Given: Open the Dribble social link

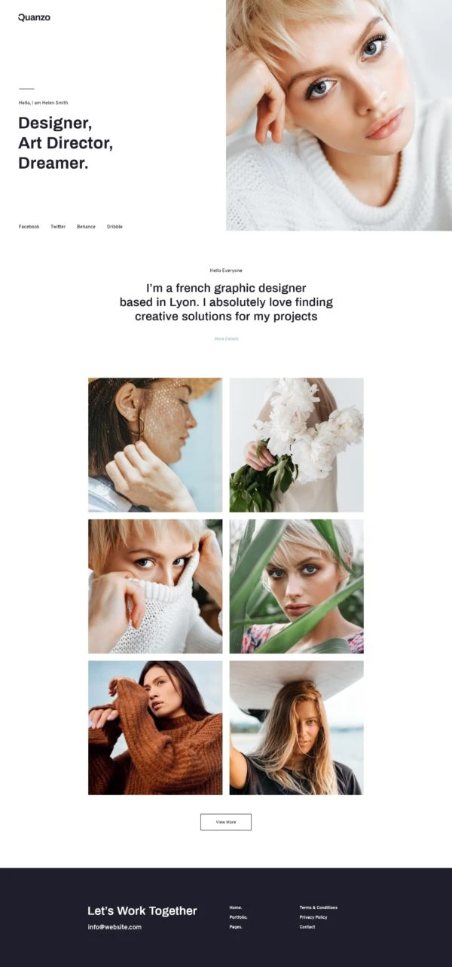Looking at the screenshot, I should click(115, 227).
